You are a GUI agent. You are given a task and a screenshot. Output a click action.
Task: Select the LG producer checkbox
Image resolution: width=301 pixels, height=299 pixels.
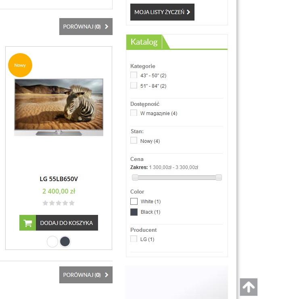tap(134, 239)
